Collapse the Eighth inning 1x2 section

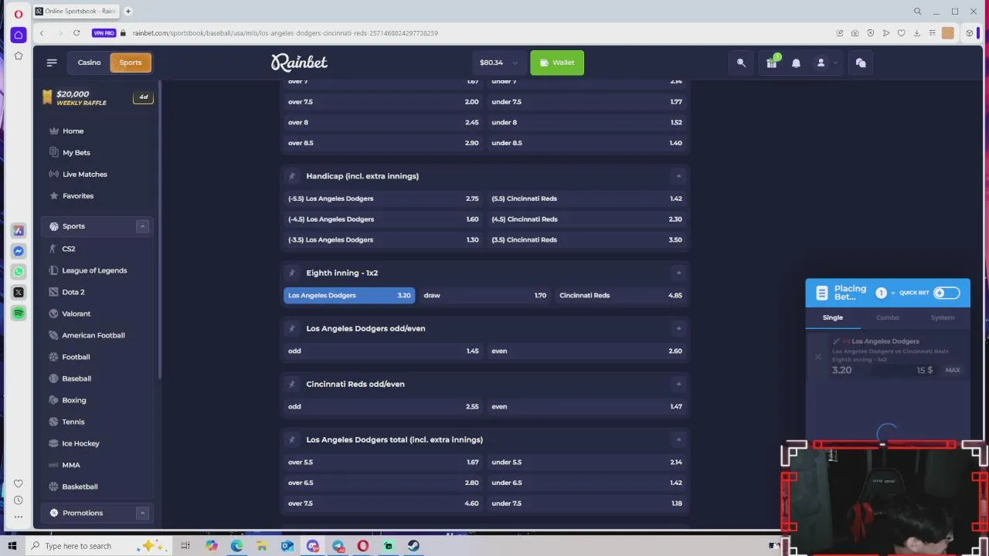click(x=678, y=273)
